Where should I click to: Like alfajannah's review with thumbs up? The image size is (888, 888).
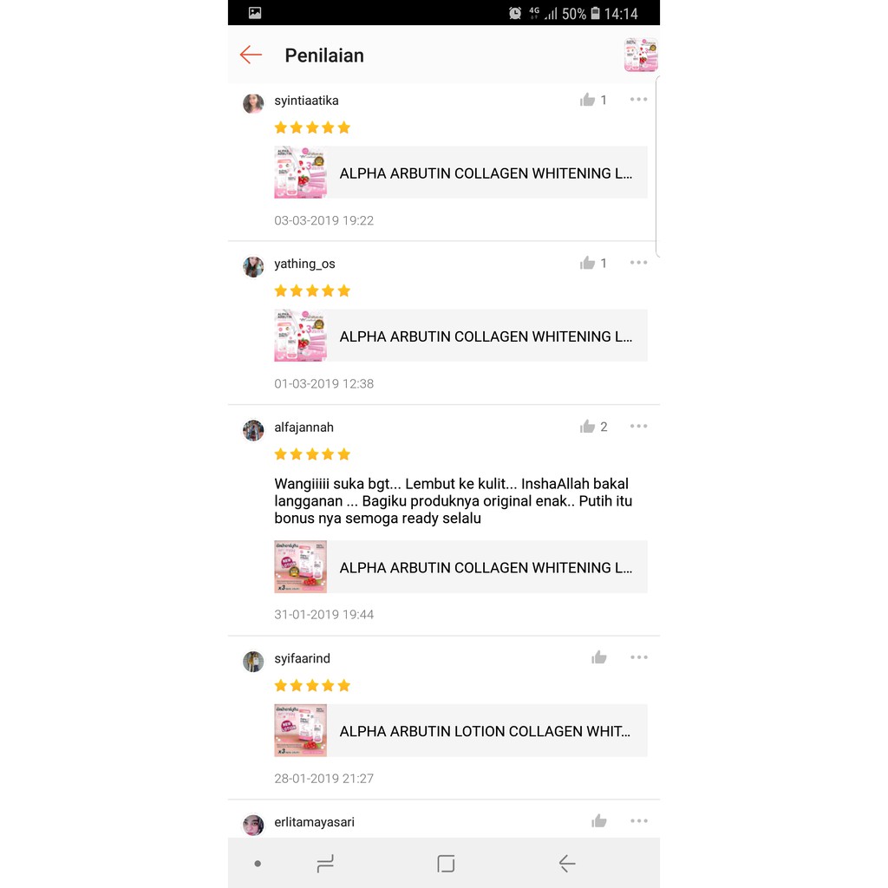point(587,427)
